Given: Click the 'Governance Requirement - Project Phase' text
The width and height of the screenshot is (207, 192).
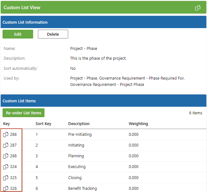Looking at the screenshot, I should point(107,85).
